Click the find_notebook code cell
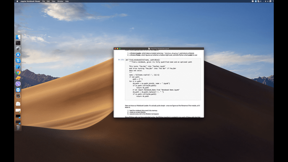 162,79
